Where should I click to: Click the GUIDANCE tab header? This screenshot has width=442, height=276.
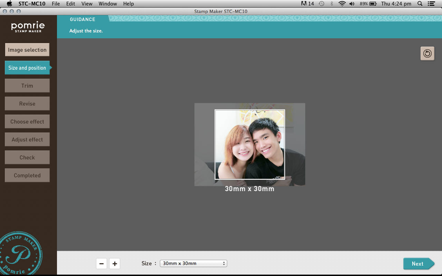coord(83,19)
